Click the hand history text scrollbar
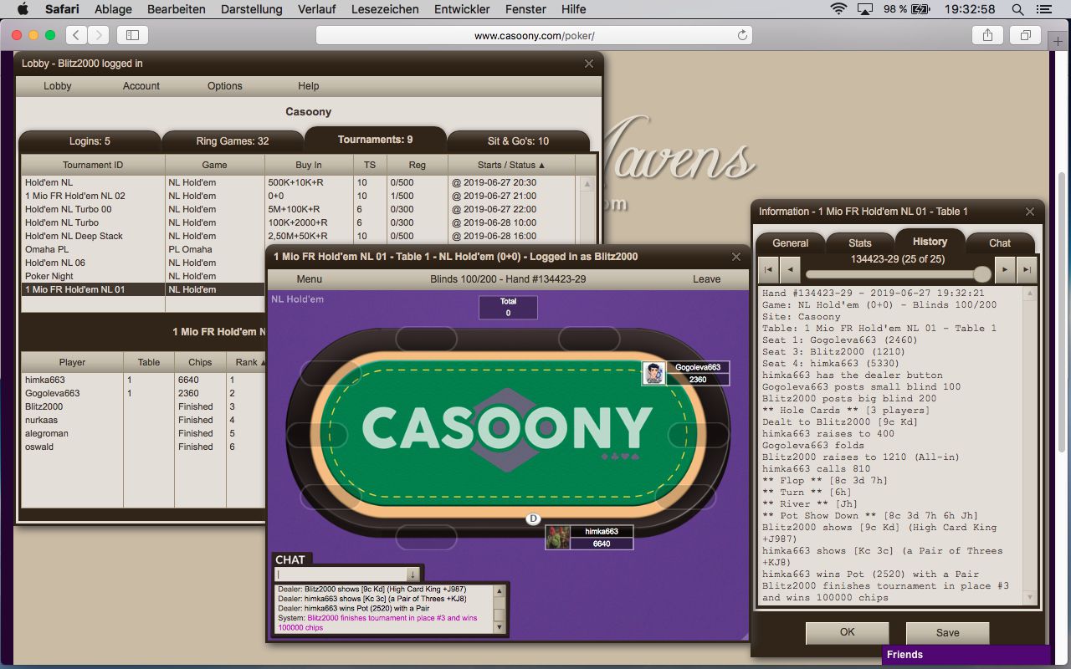This screenshot has height=669, width=1071. point(1031,446)
